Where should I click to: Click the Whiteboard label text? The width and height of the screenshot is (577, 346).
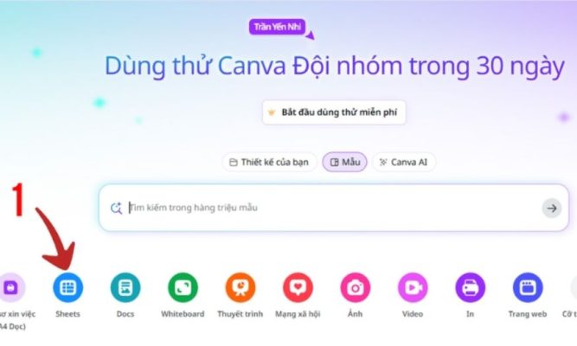pos(183,314)
